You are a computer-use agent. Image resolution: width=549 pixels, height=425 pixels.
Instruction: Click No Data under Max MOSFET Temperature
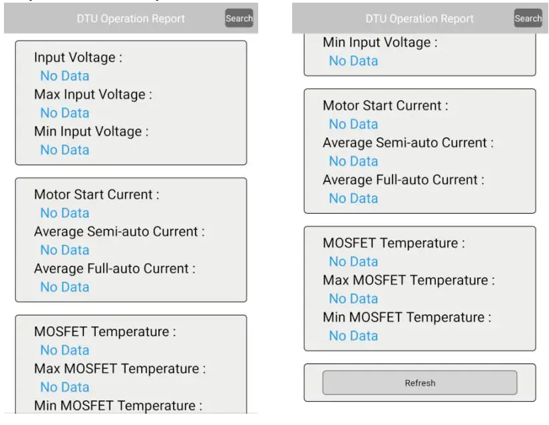click(x=64, y=387)
